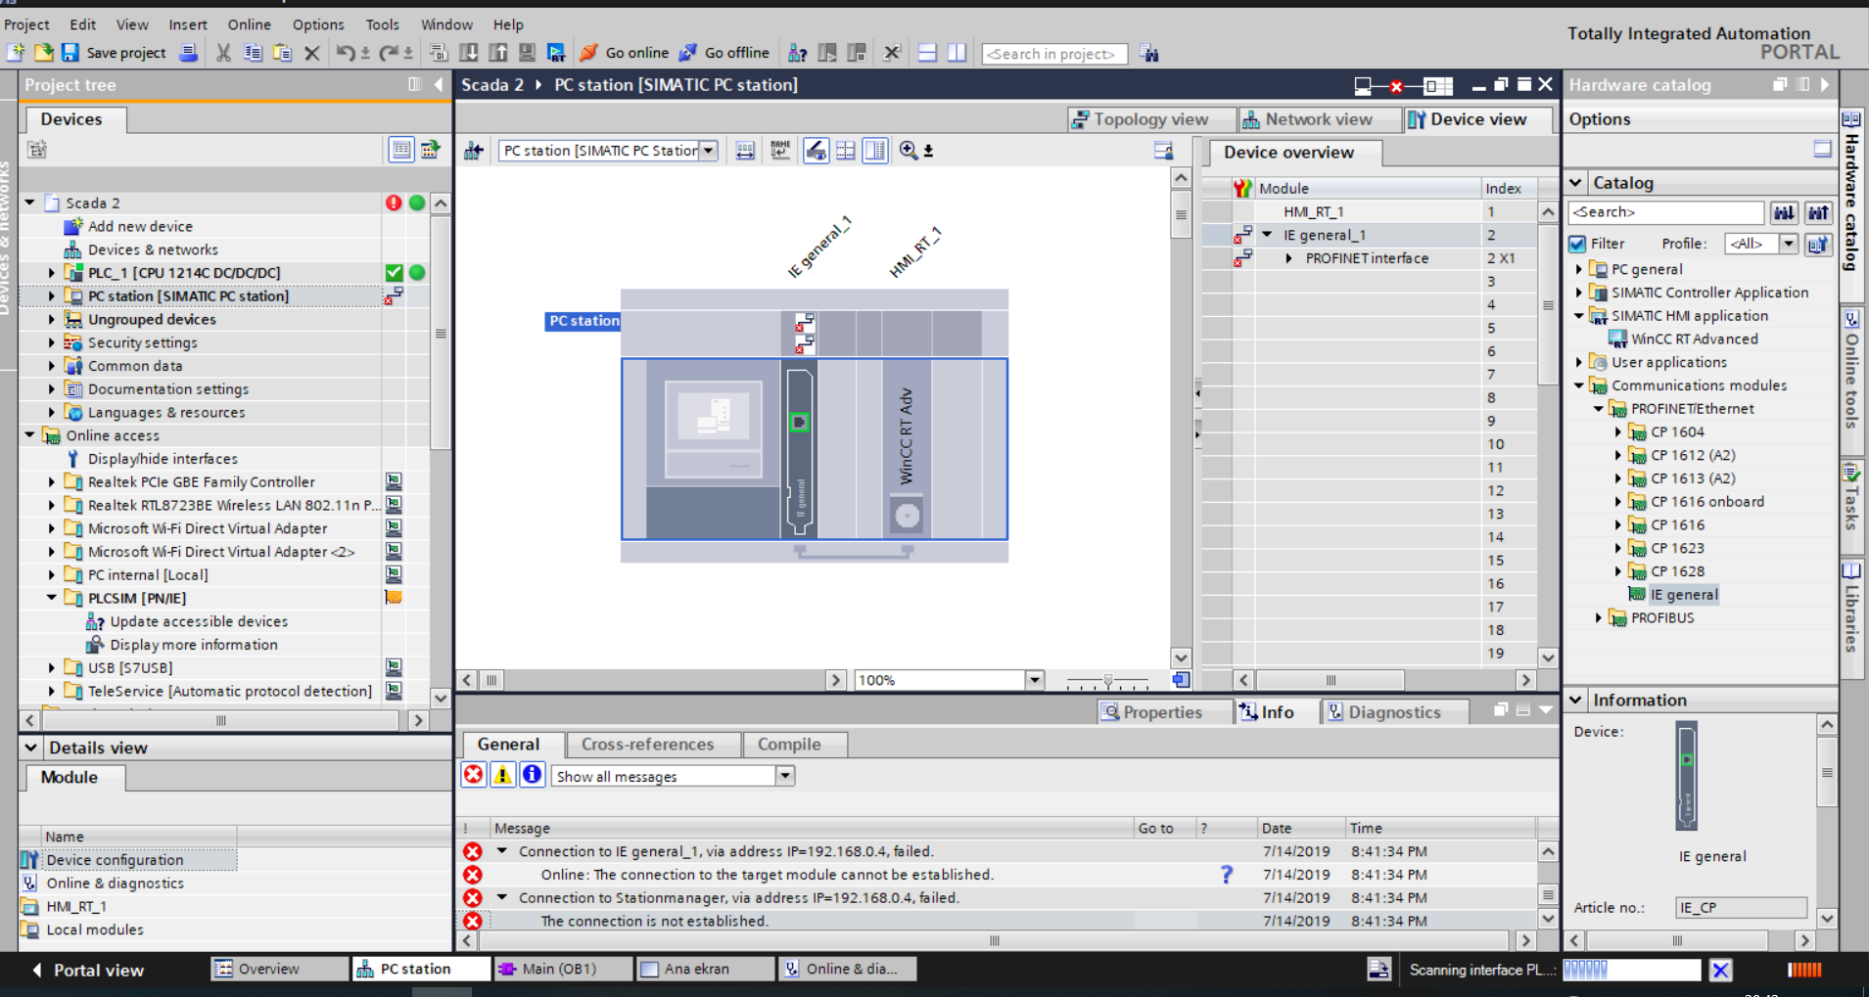
Task: Click the Cut scissors icon
Action: (223, 53)
